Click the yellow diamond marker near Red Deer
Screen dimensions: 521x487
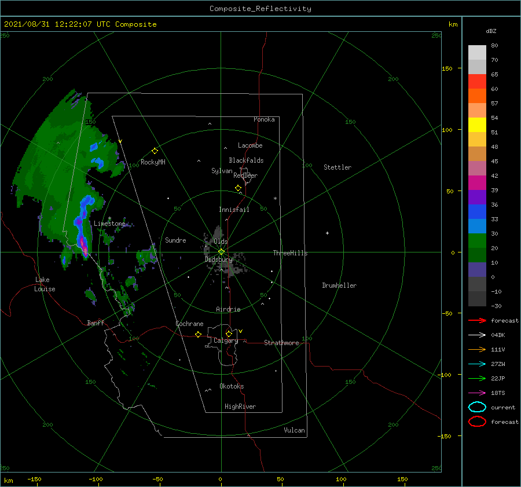coord(238,188)
